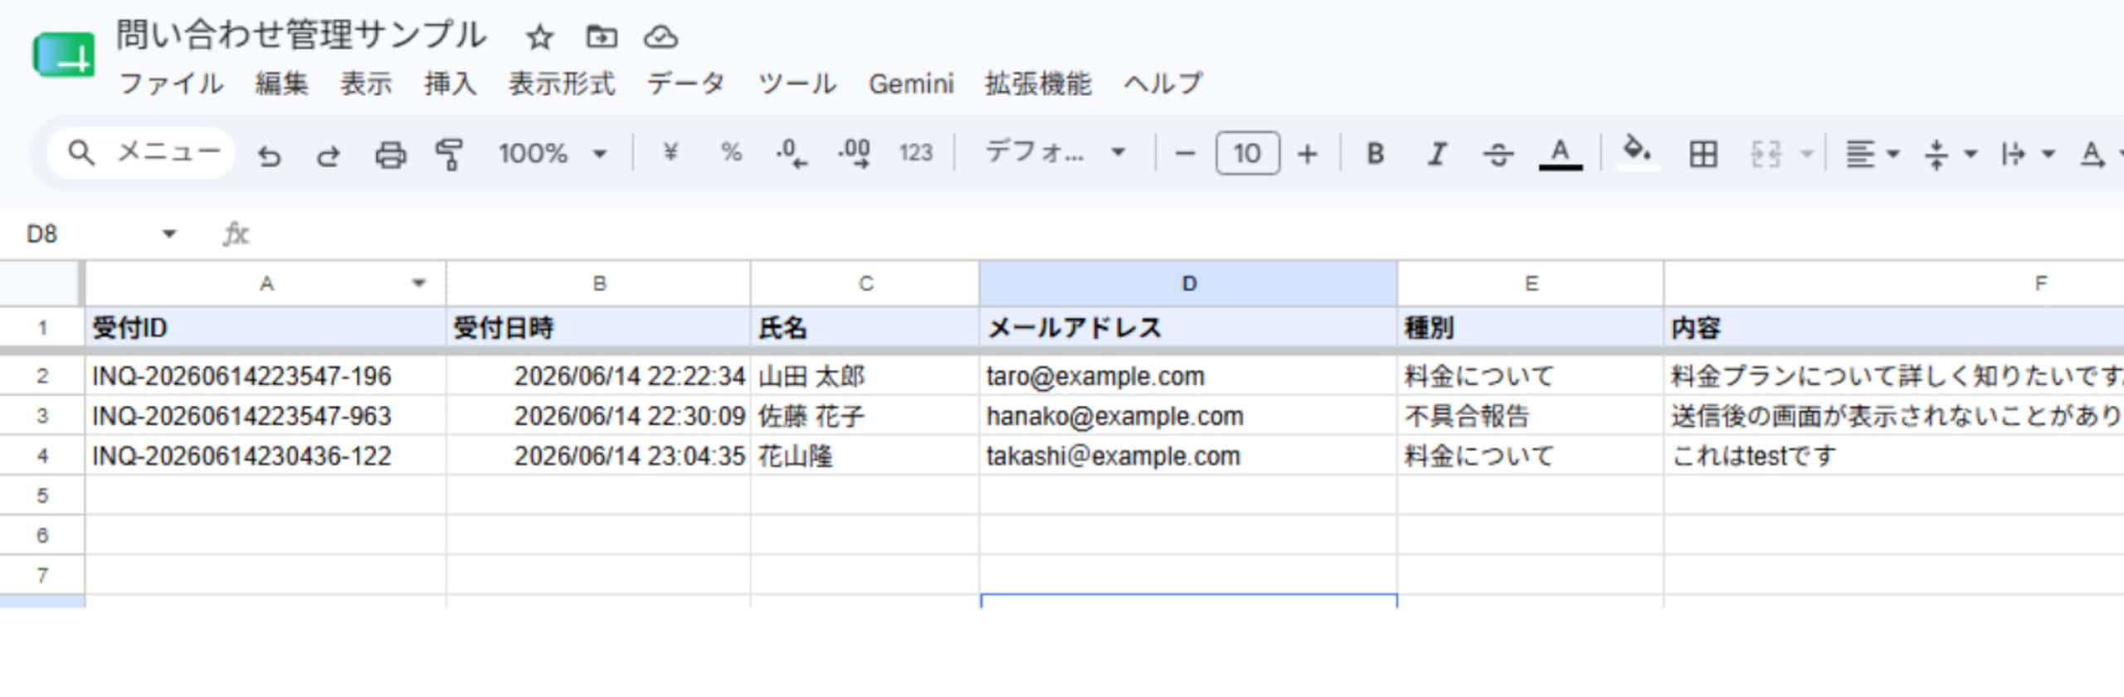The width and height of the screenshot is (2124, 697).
Task: Open the 100% zoom dropdown
Action: pyautogui.click(x=553, y=154)
